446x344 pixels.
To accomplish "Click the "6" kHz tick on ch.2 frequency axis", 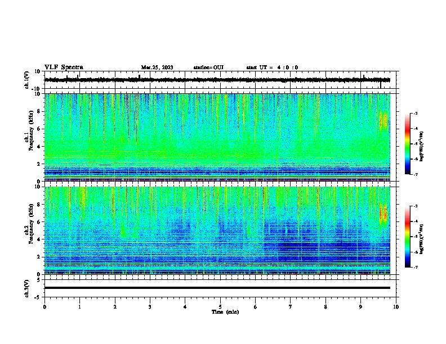I will (39, 221).
